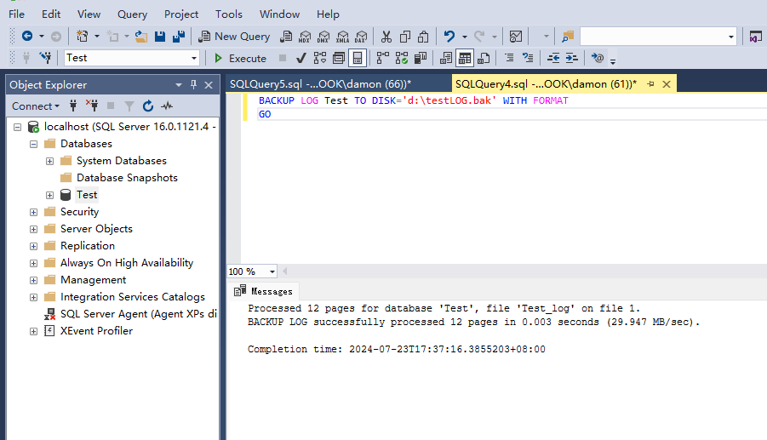This screenshot has height=440, width=767.
Task: Select the XEvent Profiler node
Action: click(x=96, y=331)
